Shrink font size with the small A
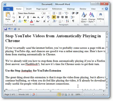The width and height of the screenshot is (113, 101). click(x=48, y=21)
